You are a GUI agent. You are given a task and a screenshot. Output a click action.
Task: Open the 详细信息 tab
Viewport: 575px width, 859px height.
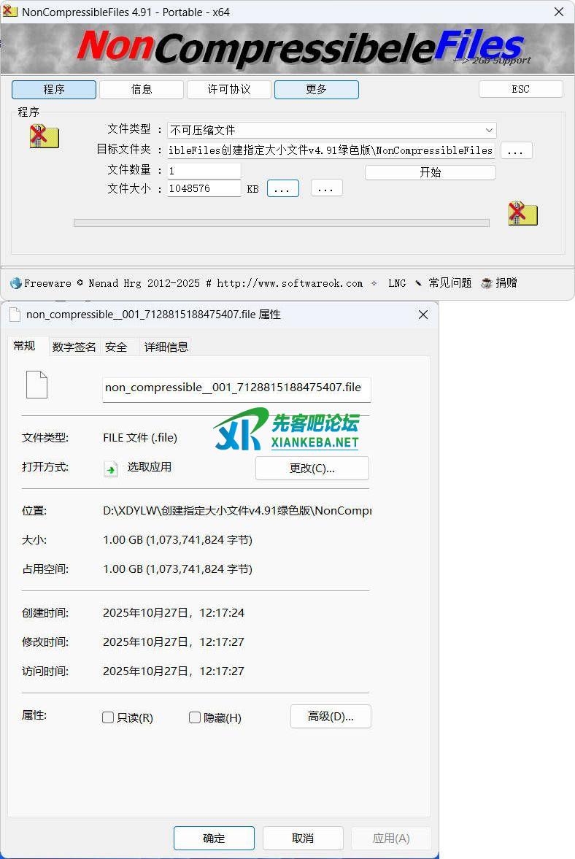tap(166, 347)
